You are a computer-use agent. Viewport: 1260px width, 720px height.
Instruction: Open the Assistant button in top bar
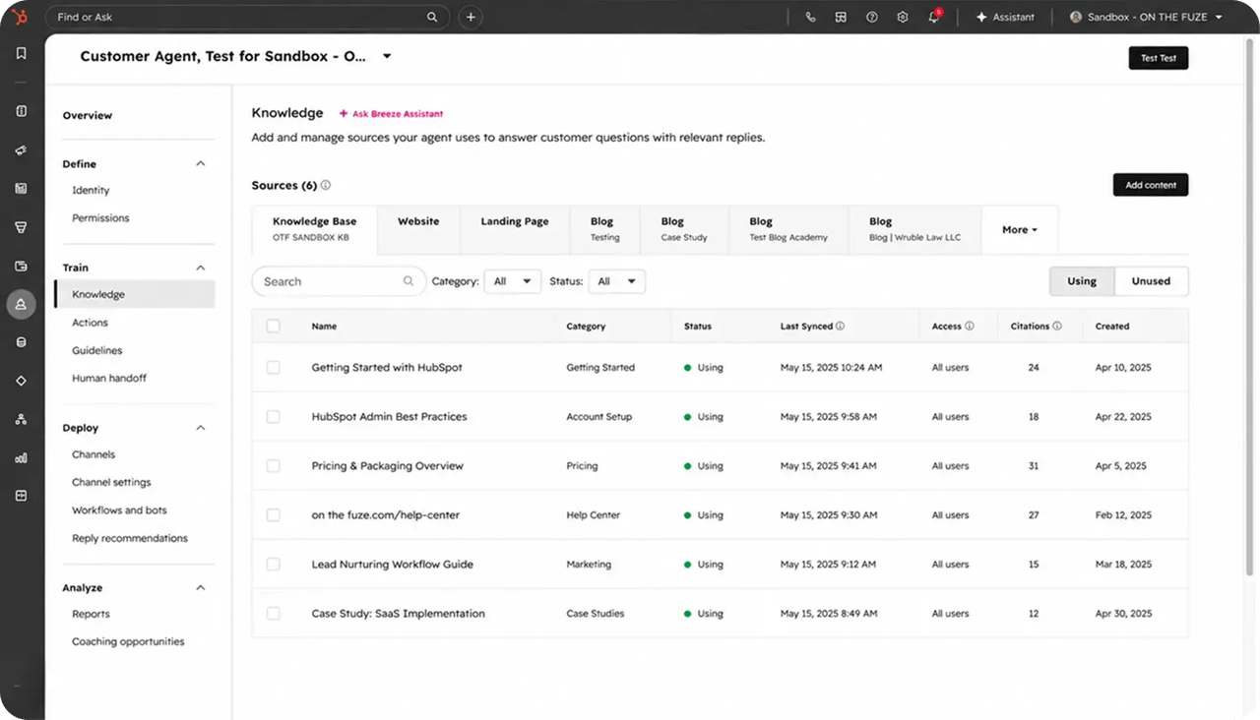pyautogui.click(x=1005, y=17)
